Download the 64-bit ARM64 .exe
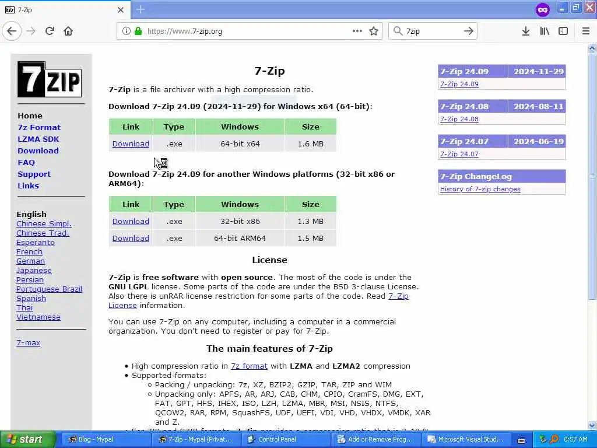The width and height of the screenshot is (597, 448). [x=131, y=239]
